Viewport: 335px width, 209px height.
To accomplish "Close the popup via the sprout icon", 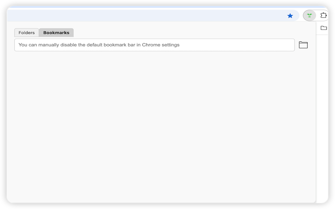I will pyautogui.click(x=309, y=15).
